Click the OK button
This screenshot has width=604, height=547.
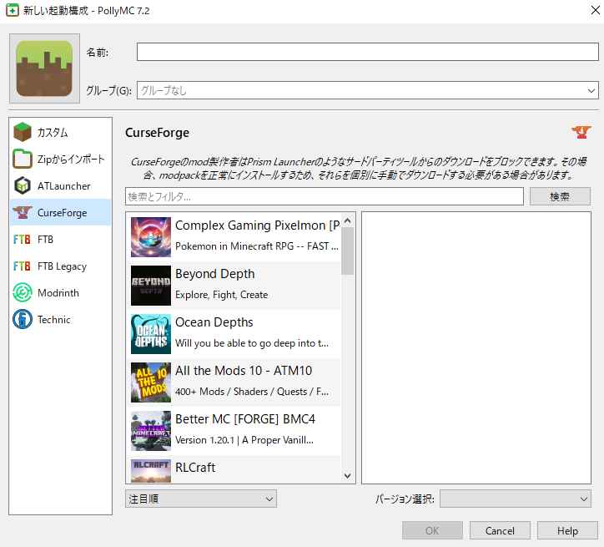pos(432,531)
